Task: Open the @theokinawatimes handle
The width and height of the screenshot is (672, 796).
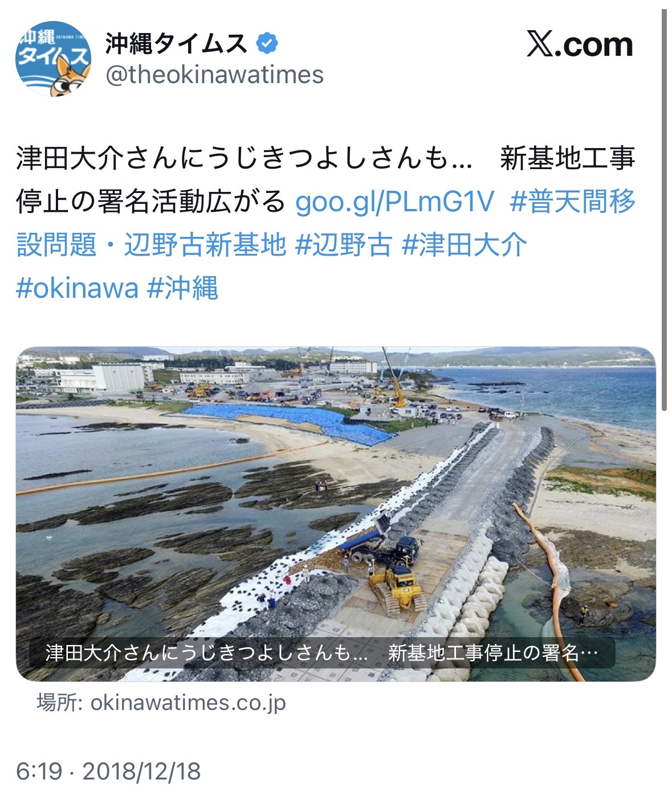Action: 214,75
